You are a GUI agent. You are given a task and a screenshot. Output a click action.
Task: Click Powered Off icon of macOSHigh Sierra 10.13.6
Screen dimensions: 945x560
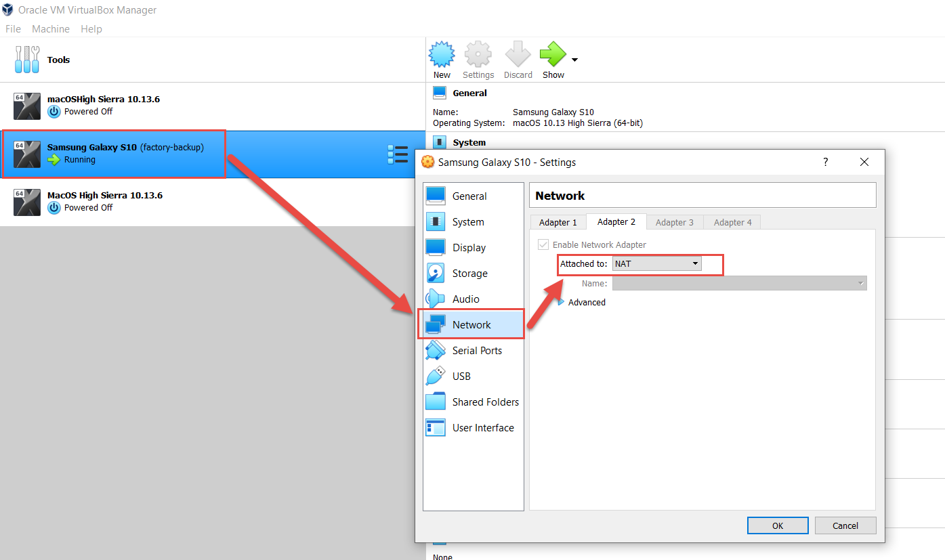tap(54, 112)
